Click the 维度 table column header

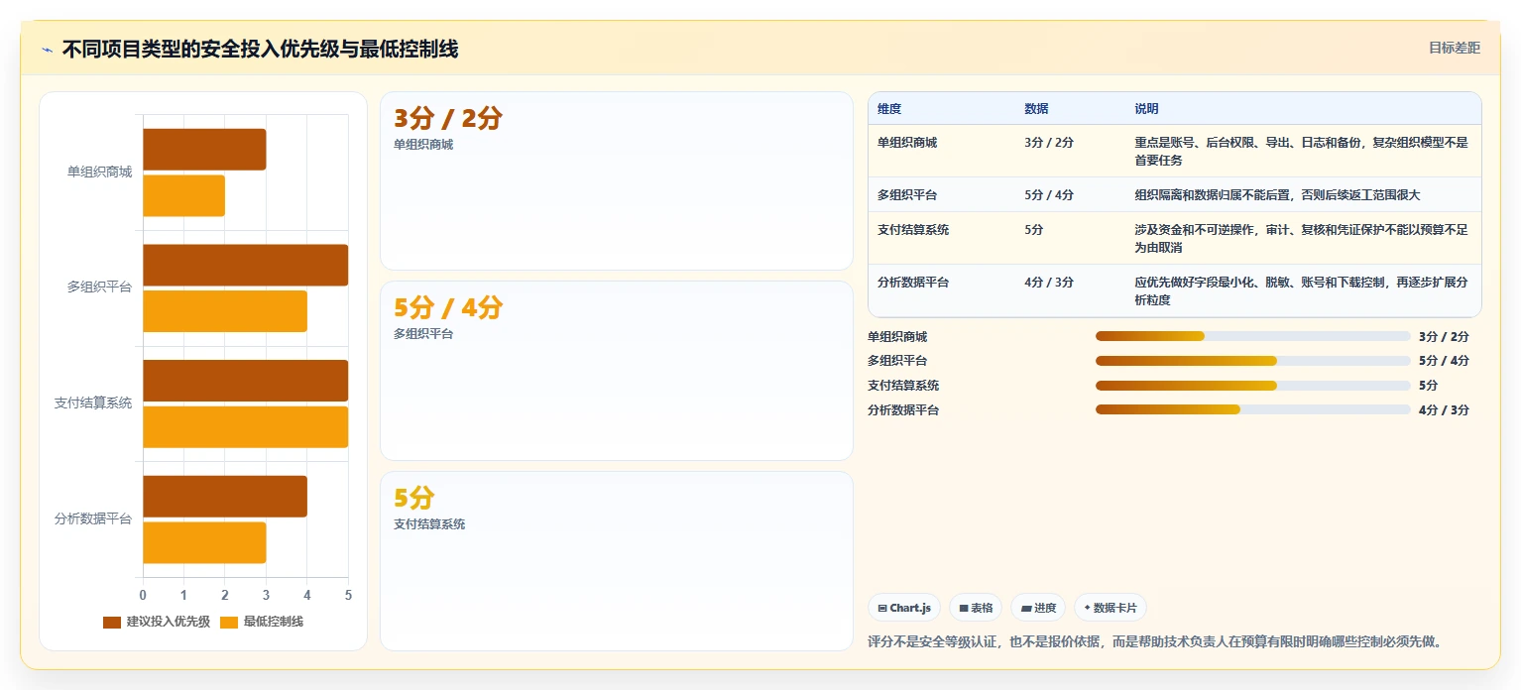coord(889,109)
